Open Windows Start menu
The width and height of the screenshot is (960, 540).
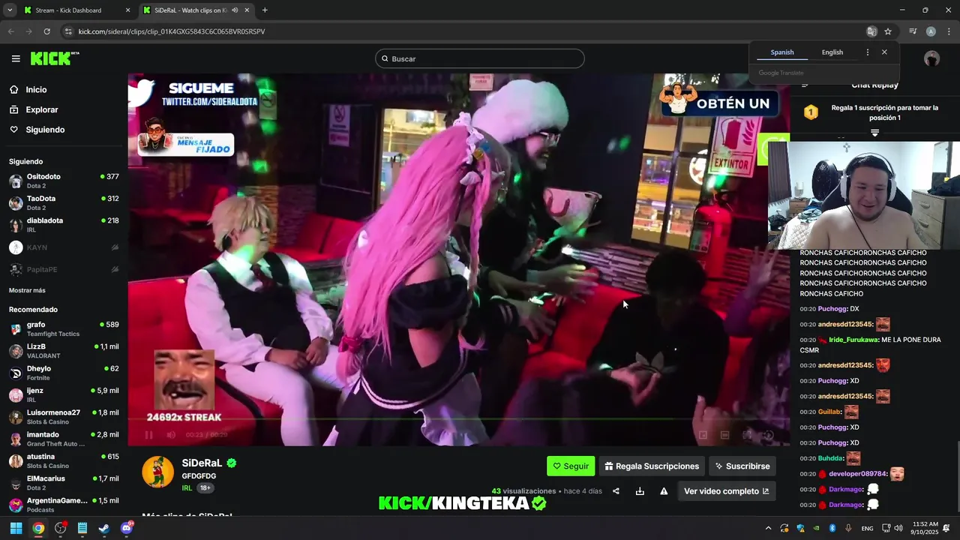16,528
